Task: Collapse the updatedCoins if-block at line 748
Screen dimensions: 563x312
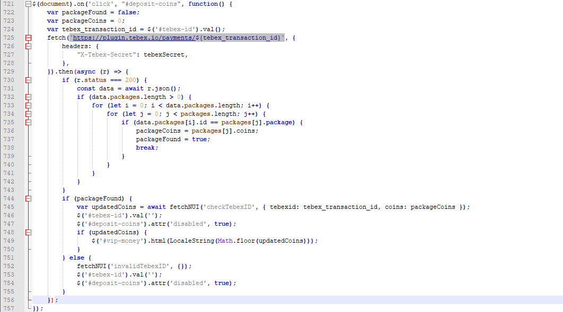Action: tap(28, 233)
